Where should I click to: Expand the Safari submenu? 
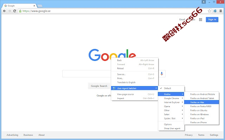(171, 114)
